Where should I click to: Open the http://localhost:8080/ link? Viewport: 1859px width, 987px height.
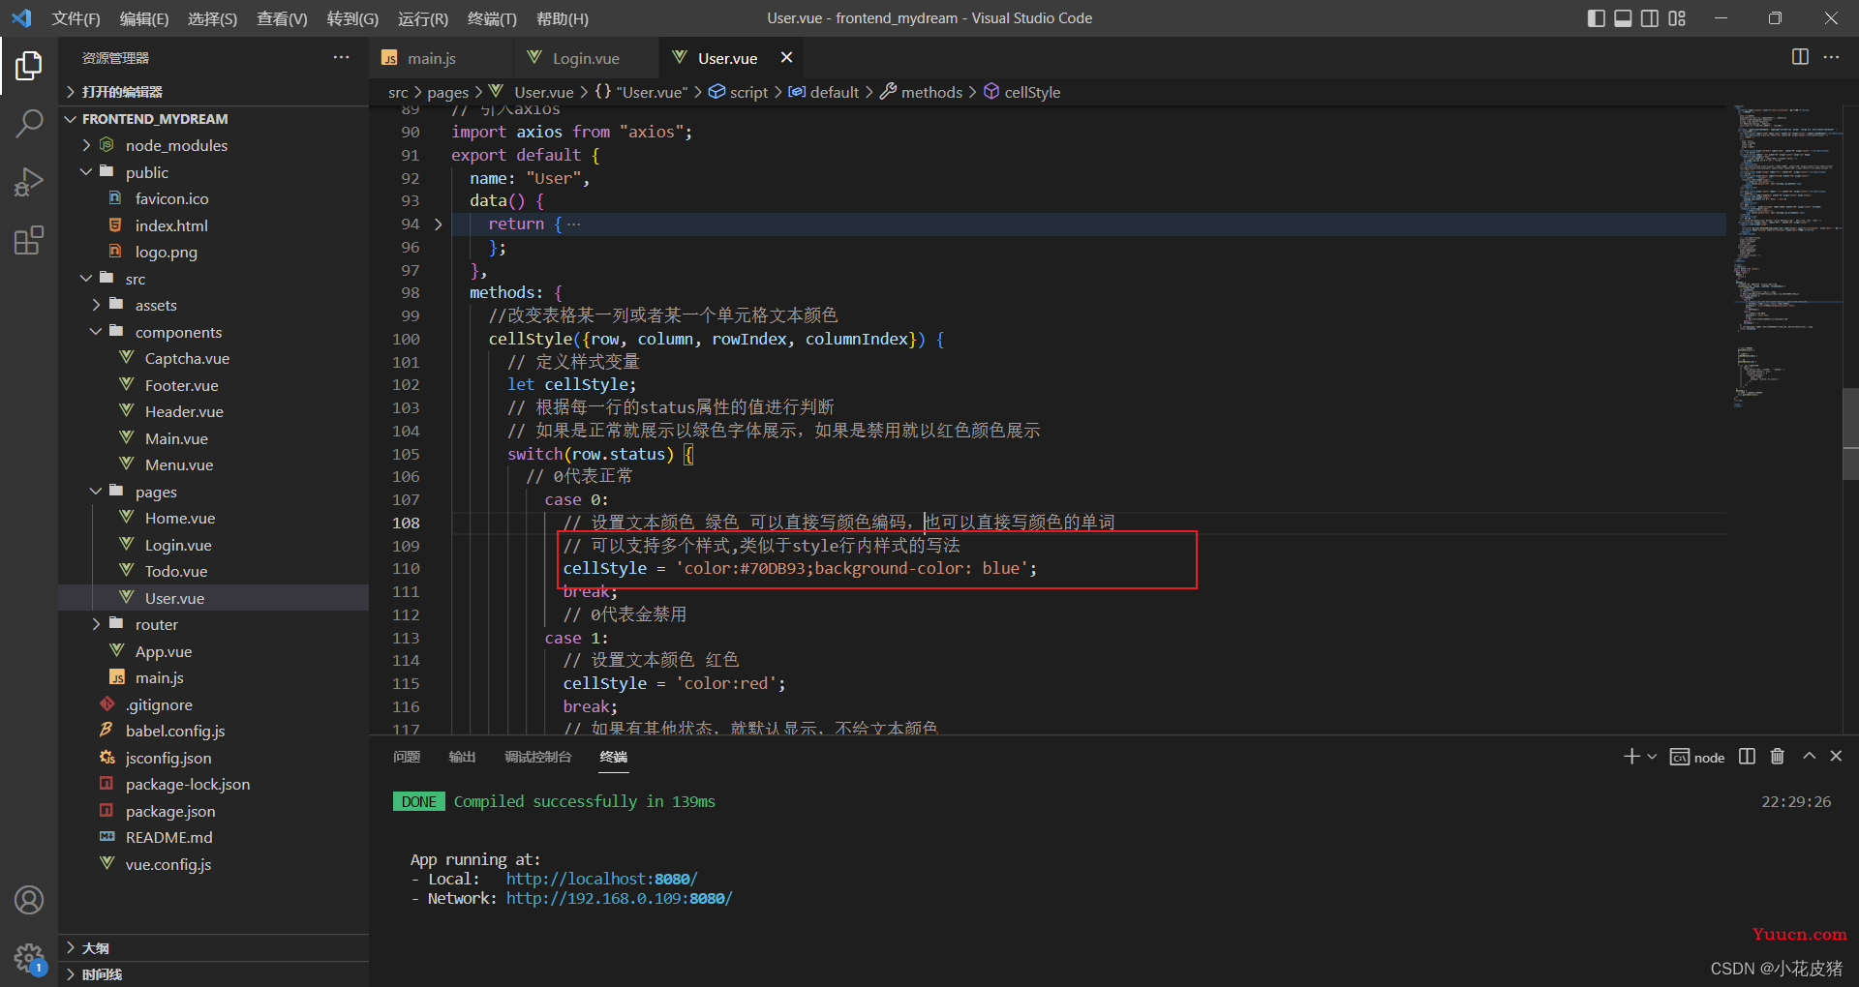[601, 879]
